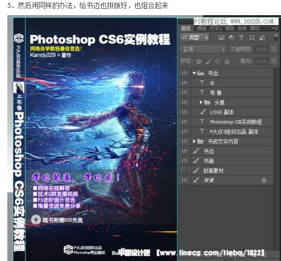The image size is (281, 261).
Task: Expand the 头像 group triangle
Action: [201, 102]
